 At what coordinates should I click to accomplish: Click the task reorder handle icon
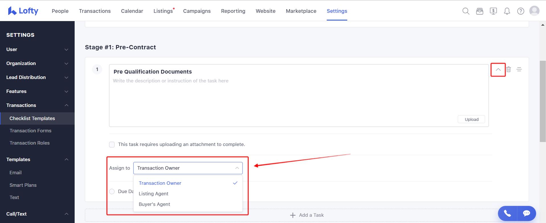519,69
